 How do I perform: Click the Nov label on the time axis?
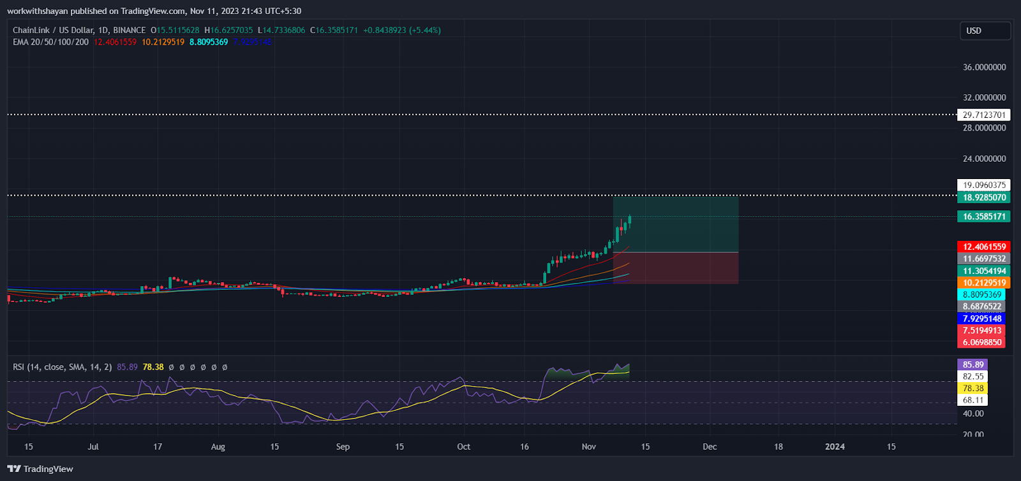click(588, 447)
